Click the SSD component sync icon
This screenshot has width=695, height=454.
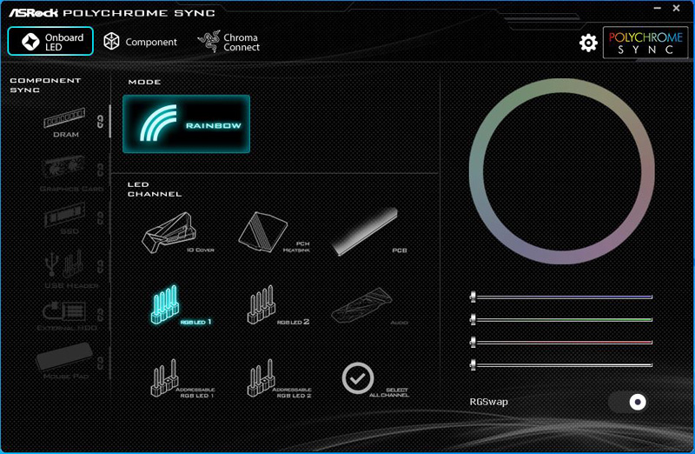pyautogui.click(x=66, y=218)
